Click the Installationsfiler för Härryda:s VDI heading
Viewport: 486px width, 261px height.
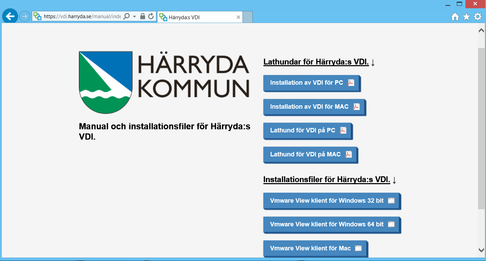pyautogui.click(x=327, y=179)
